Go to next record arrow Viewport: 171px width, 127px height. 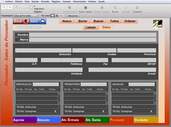pos(10,7)
